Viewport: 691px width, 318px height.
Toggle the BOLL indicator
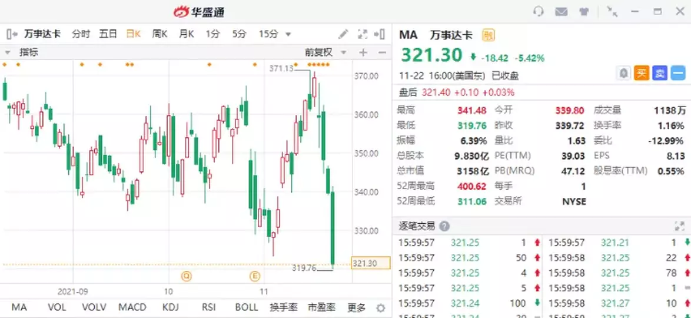tap(247, 307)
